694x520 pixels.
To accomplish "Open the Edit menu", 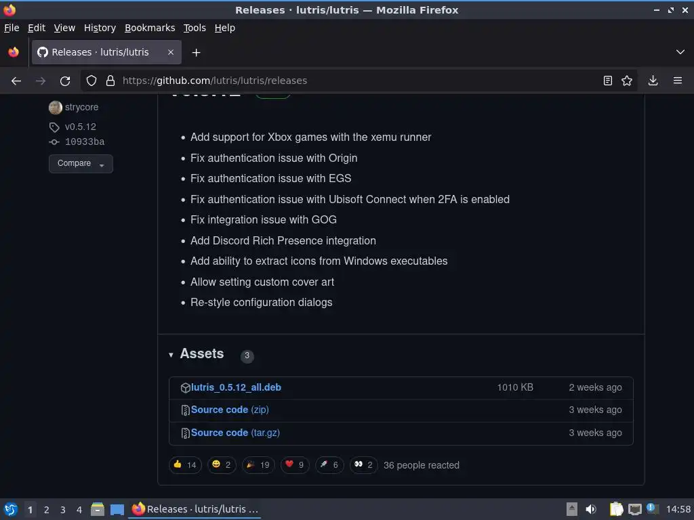I will pyautogui.click(x=37, y=28).
